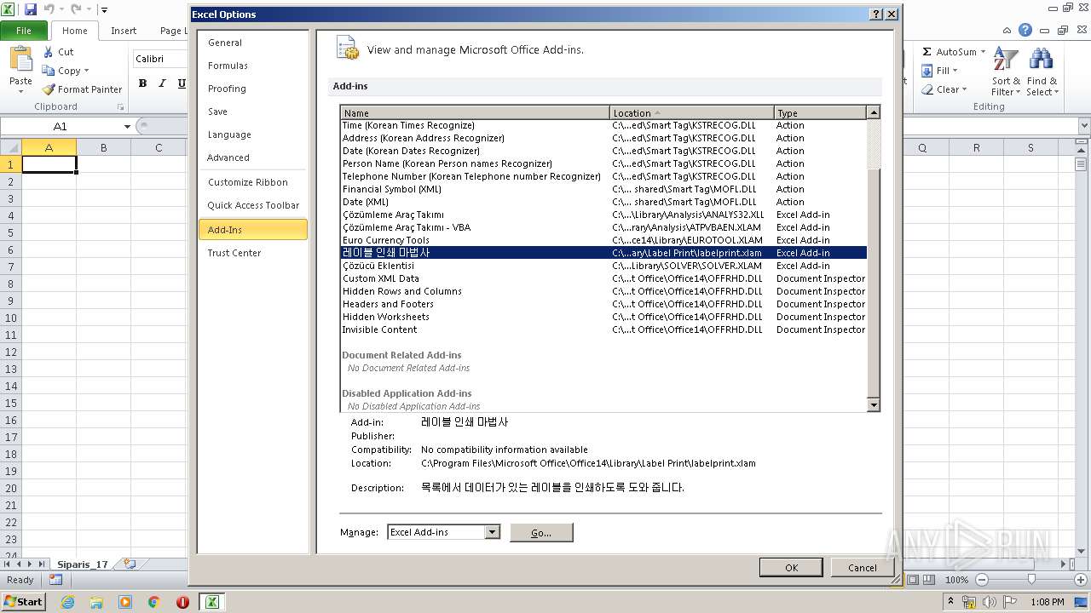Click the Sort & Filter icon
1091x613 pixels.
[x=1006, y=60]
